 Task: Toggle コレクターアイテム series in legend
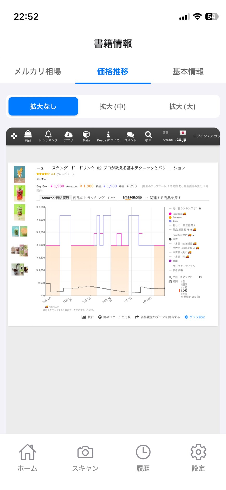coord(182,266)
